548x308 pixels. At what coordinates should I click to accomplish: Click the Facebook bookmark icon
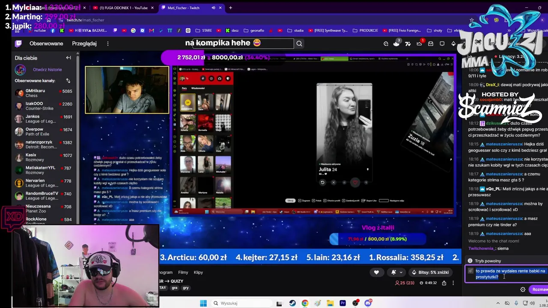pyautogui.click(x=53, y=31)
